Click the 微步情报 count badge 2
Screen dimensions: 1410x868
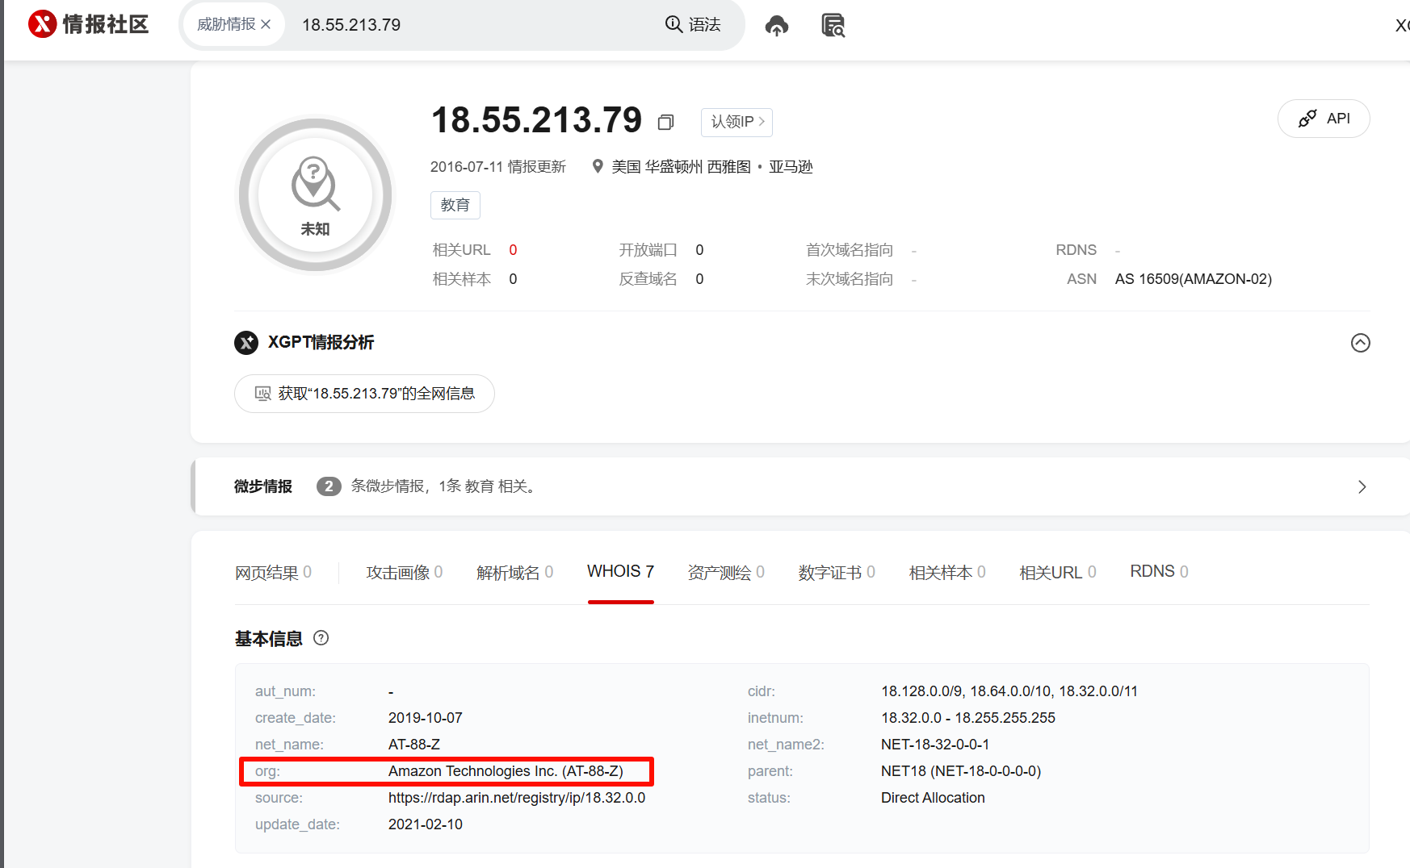point(329,486)
